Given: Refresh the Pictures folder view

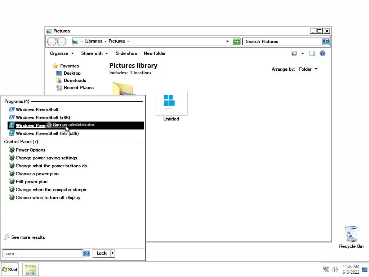Looking at the screenshot, I should coord(236,41).
